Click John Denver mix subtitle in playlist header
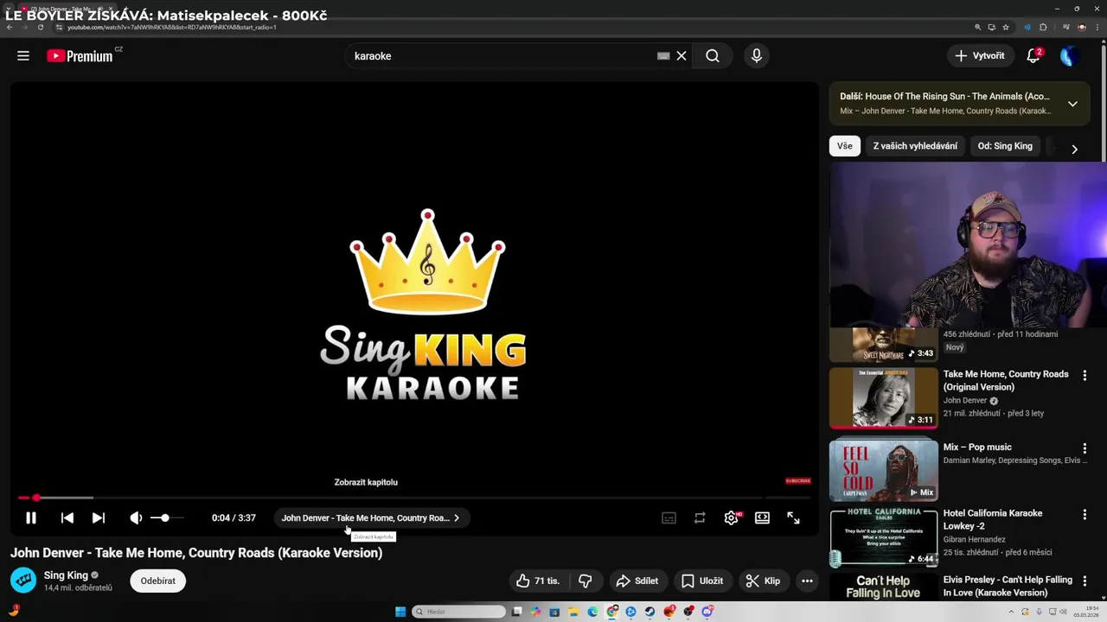This screenshot has width=1107, height=622. coord(945,111)
